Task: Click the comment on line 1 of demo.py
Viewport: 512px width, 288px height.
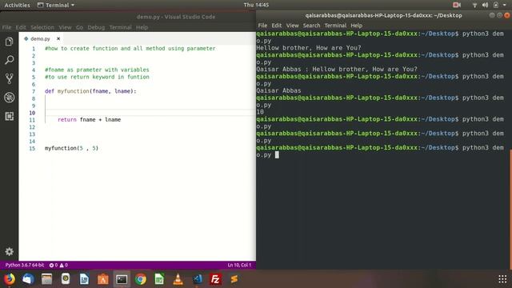Action: point(130,48)
